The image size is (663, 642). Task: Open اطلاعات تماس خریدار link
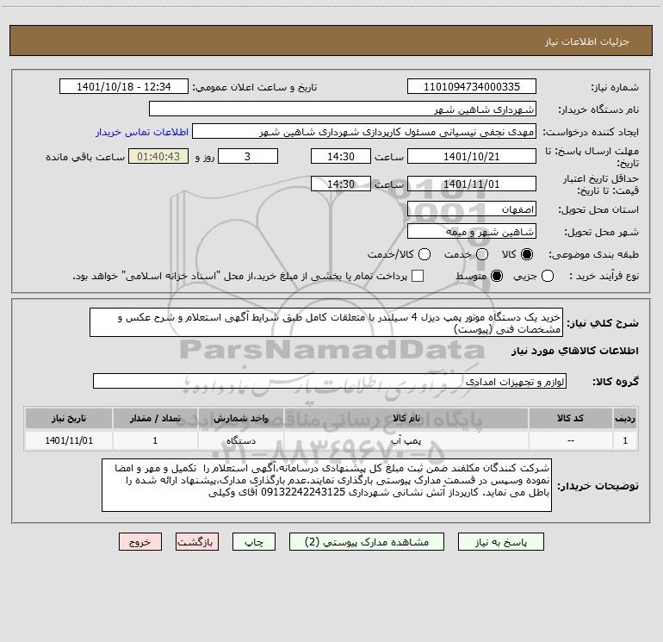tap(142, 132)
